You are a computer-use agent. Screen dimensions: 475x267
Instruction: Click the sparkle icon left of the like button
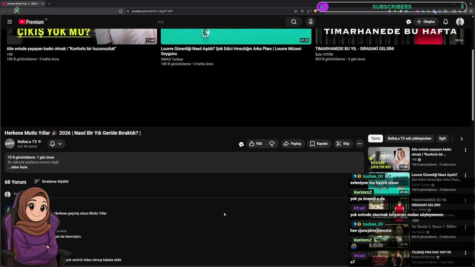click(241, 144)
